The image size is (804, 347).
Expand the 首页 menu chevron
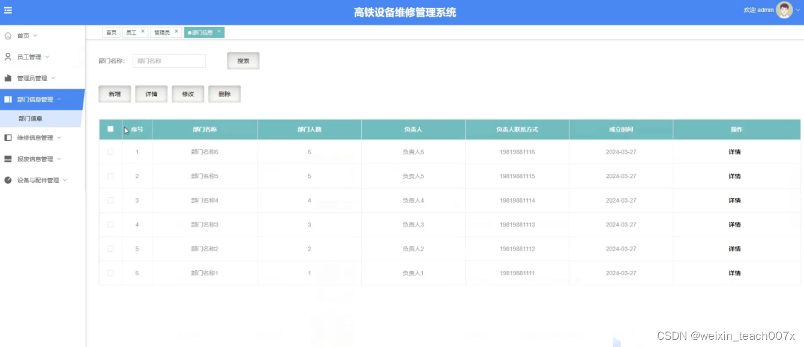pos(35,36)
